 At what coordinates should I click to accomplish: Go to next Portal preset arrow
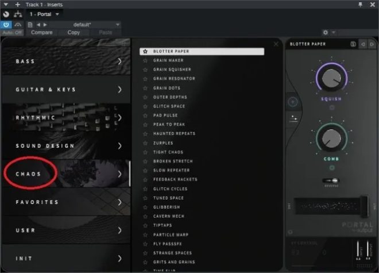(x=372, y=44)
